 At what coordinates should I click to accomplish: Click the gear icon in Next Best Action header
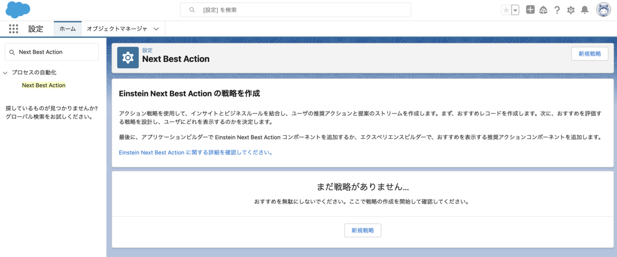[128, 57]
